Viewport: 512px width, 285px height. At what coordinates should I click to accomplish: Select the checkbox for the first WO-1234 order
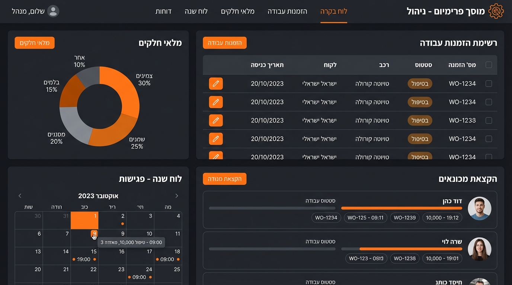click(x=489, y=83)
